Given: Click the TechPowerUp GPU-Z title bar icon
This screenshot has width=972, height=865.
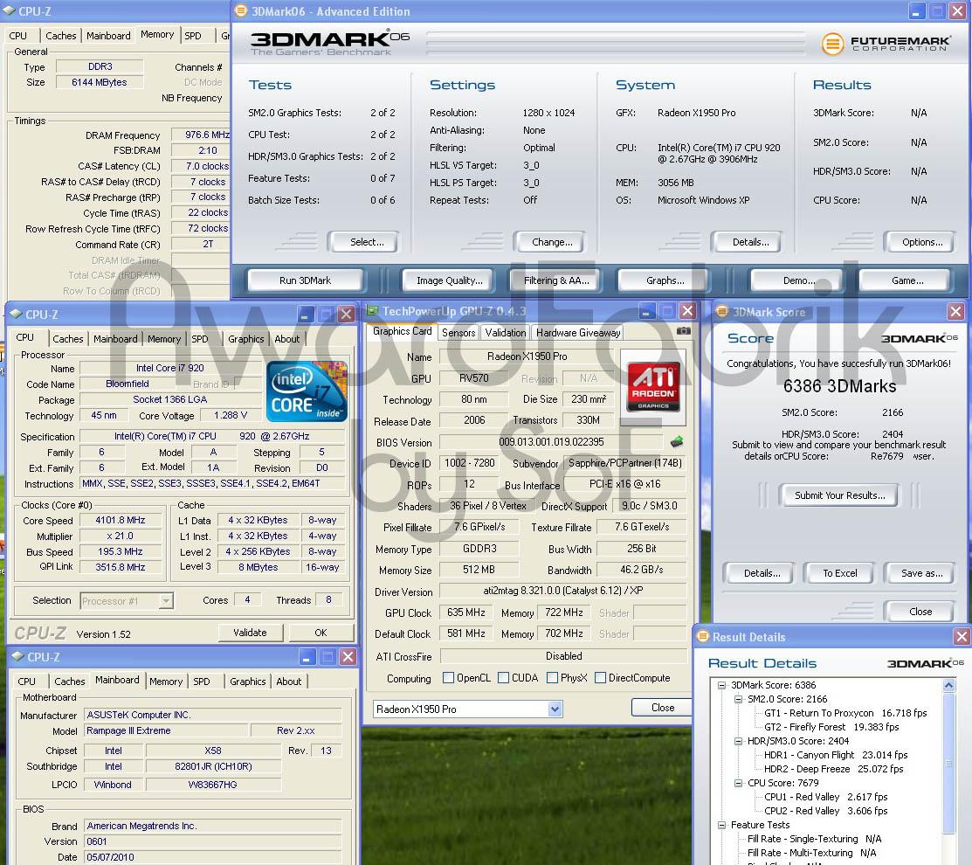Looking at the screenshot, I should [371, 311].
